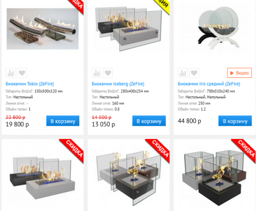This screenshot has height=211, width=256.
Task: Add Биокамин Iceberg to favorites heart
Action: coord(108,73)
